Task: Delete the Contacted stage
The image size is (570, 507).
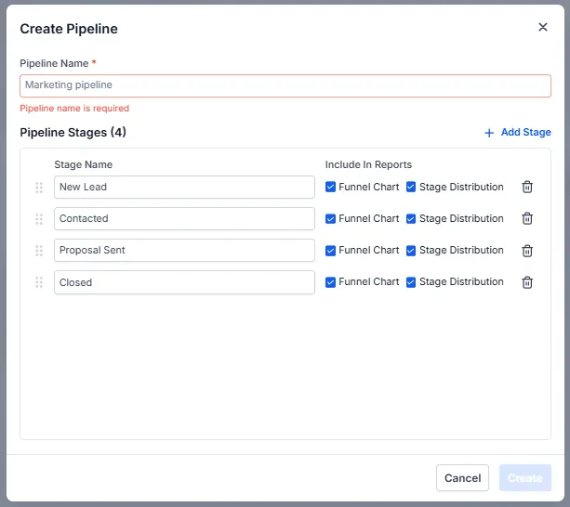Action: point(527,218)
